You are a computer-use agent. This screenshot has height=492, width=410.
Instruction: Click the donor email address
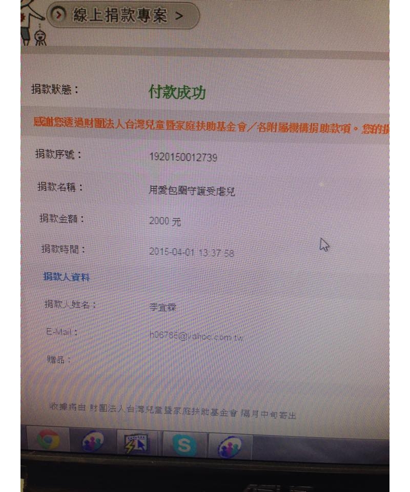[x=197, y=336]
